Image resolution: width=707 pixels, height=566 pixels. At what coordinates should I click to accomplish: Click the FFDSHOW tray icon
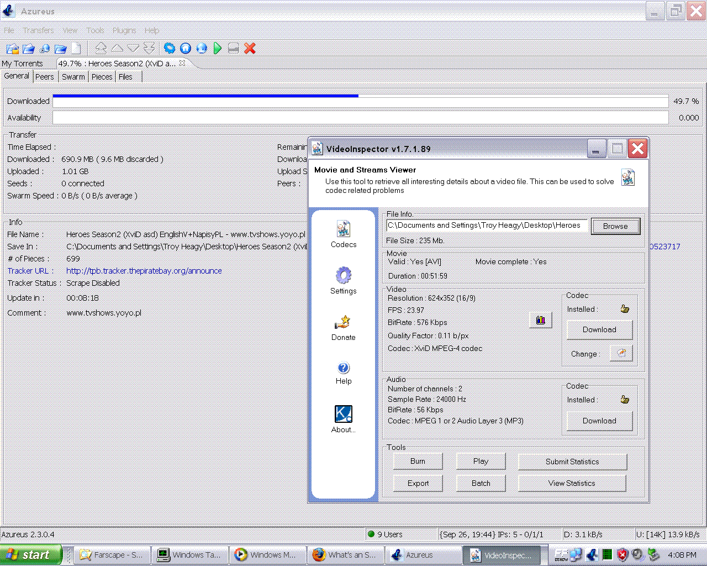point(561,554)
